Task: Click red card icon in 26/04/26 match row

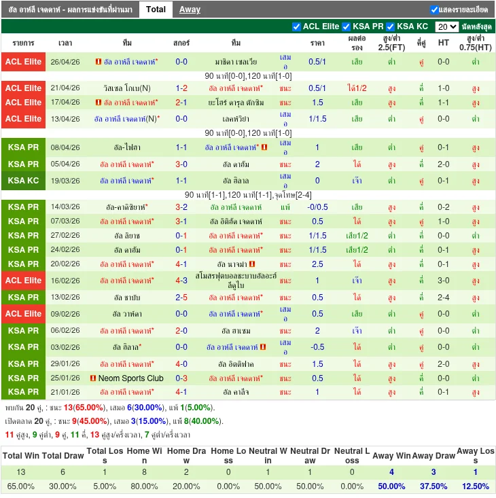Action: (99, 62)
